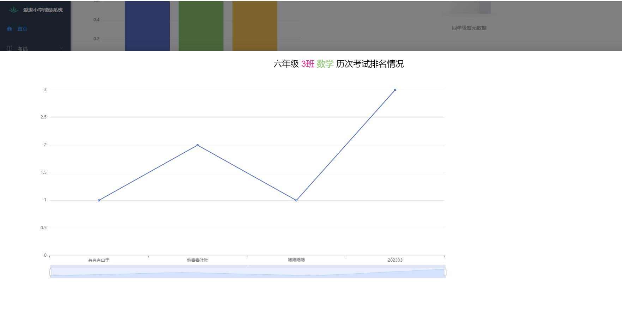Image resolution: width=622 pixels, height=311 pixels.
Task: Click the 爱家小学成绩系统 logo icon
Action: click(13, 10)
